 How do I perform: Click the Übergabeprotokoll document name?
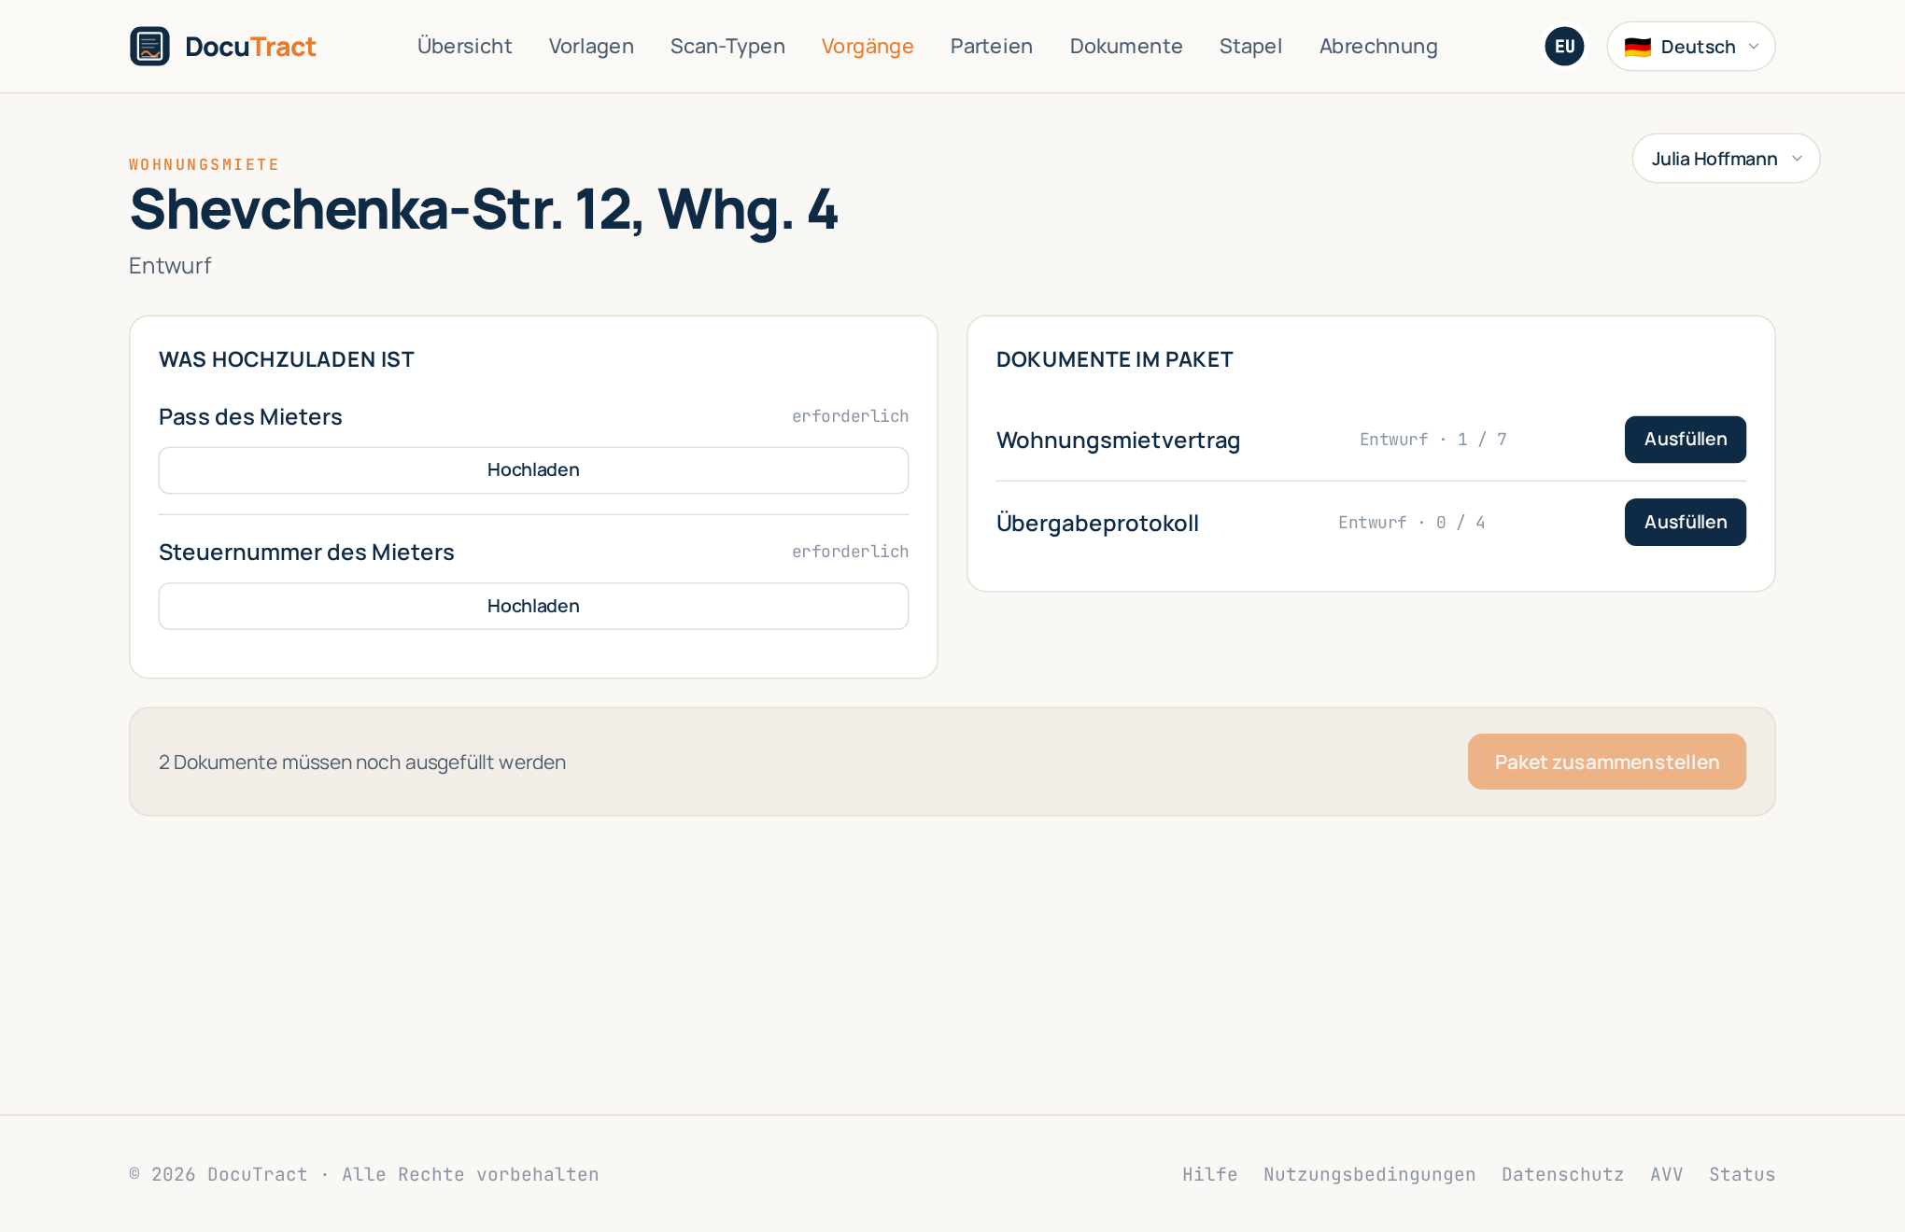[x=1097, y=523]
